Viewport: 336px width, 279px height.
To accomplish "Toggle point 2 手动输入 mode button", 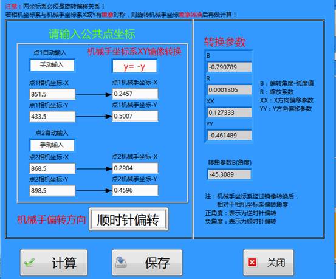I will pos(52,145).
